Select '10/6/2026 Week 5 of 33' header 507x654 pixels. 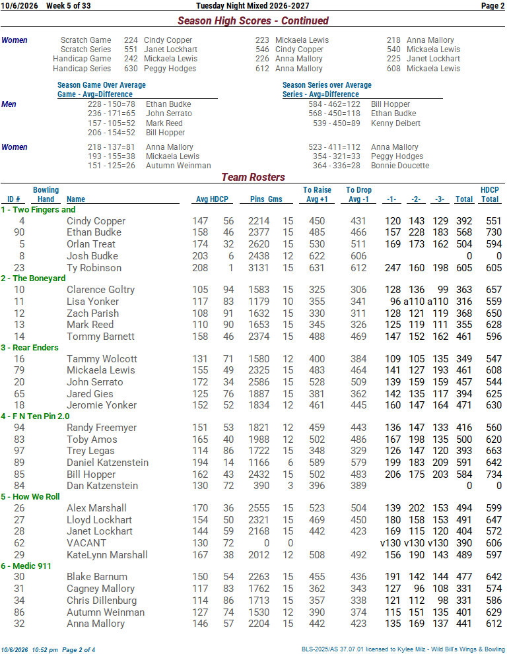pyautogui.click(x=46, y=6)
